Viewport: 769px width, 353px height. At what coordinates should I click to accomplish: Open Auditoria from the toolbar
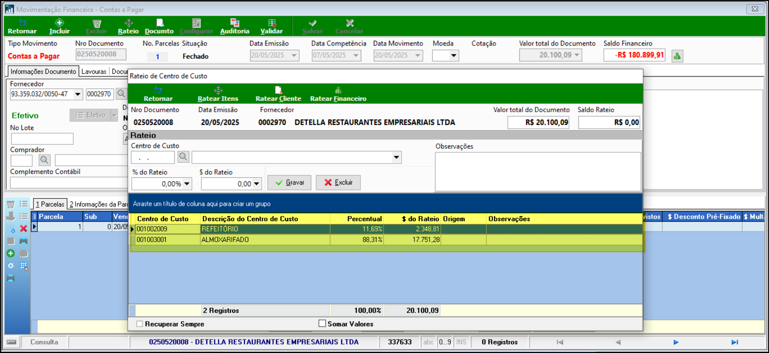point(234,26)
